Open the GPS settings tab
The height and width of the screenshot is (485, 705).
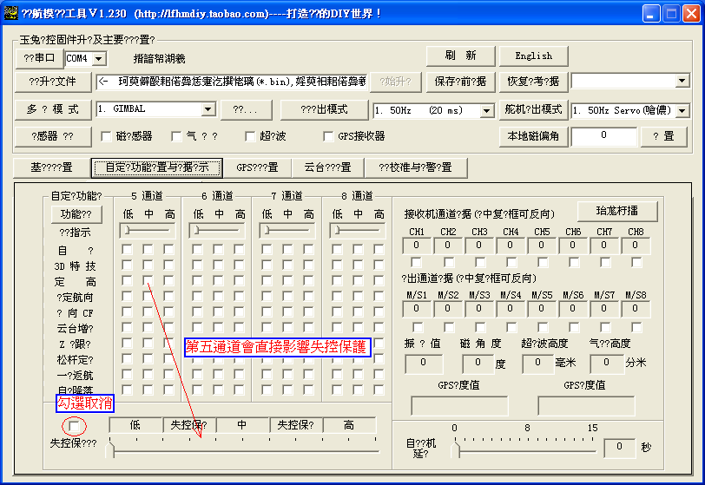tap(257, 167)
